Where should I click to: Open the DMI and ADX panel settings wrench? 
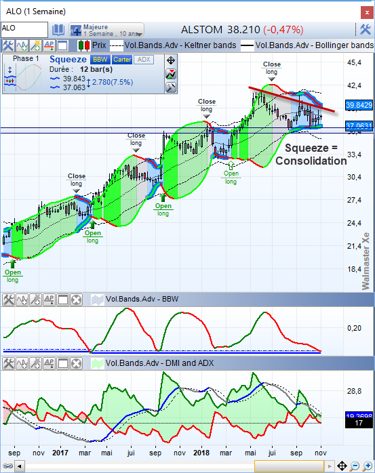pos(8,363)
